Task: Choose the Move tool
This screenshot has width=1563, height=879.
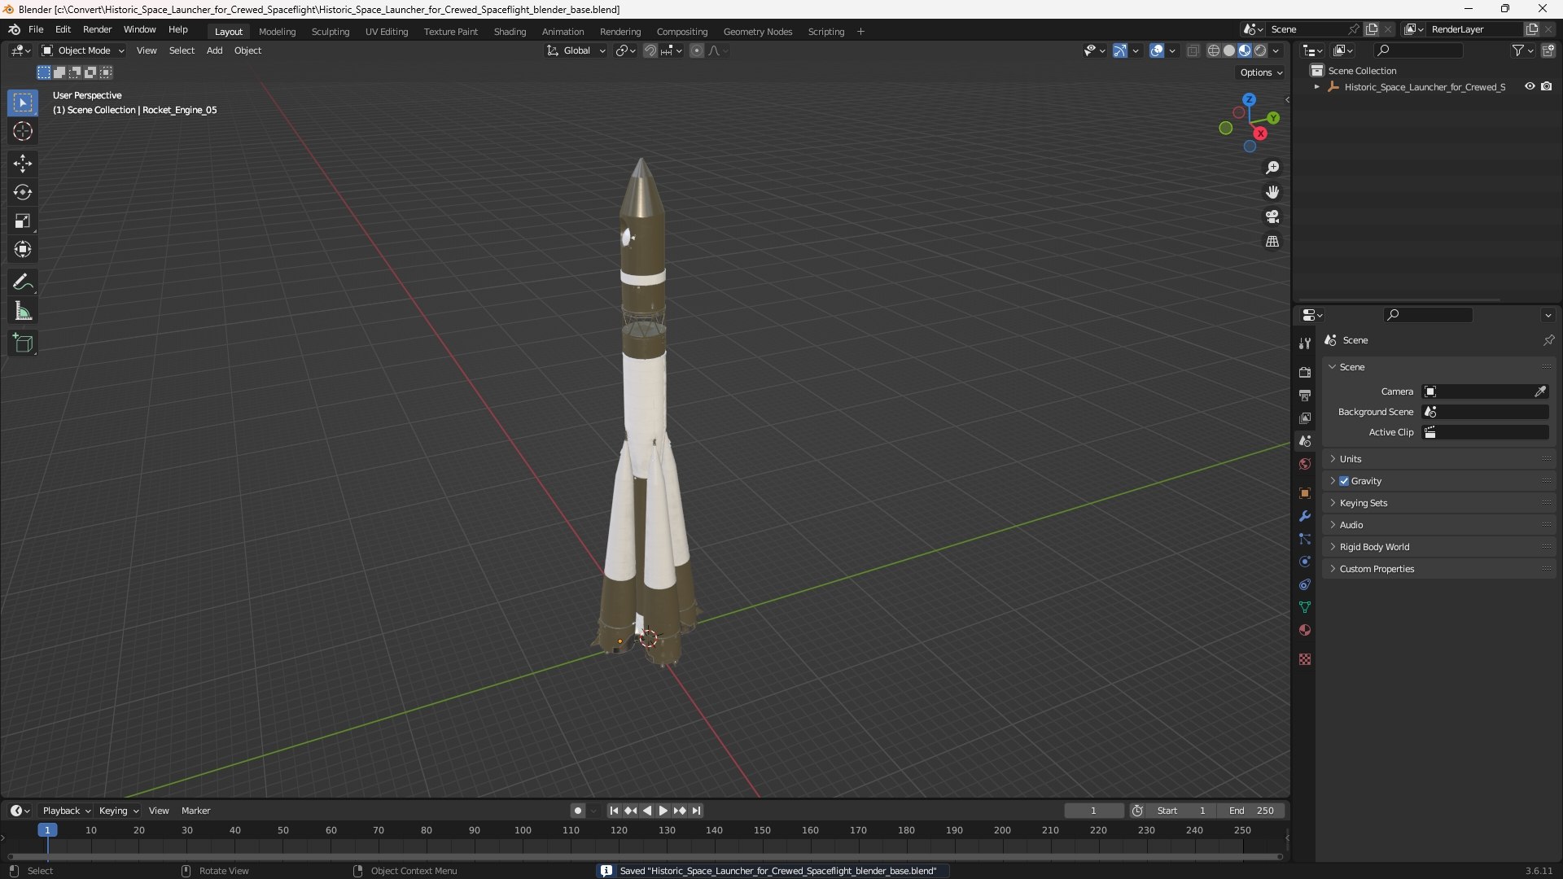Action: pyautogui.click(x=23, y=164)
